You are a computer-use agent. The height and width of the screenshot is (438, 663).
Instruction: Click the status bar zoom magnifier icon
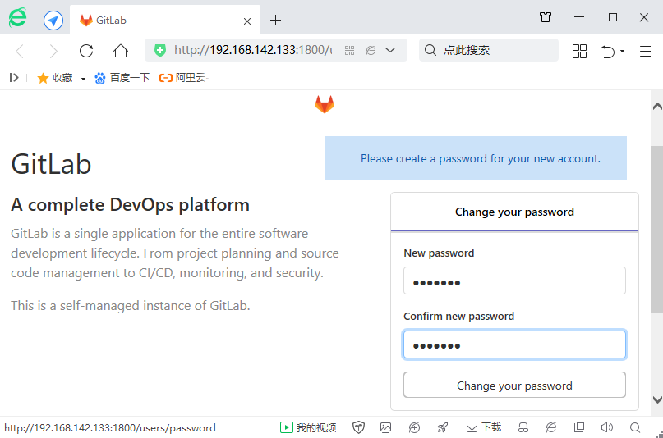(x=635, y=427)
